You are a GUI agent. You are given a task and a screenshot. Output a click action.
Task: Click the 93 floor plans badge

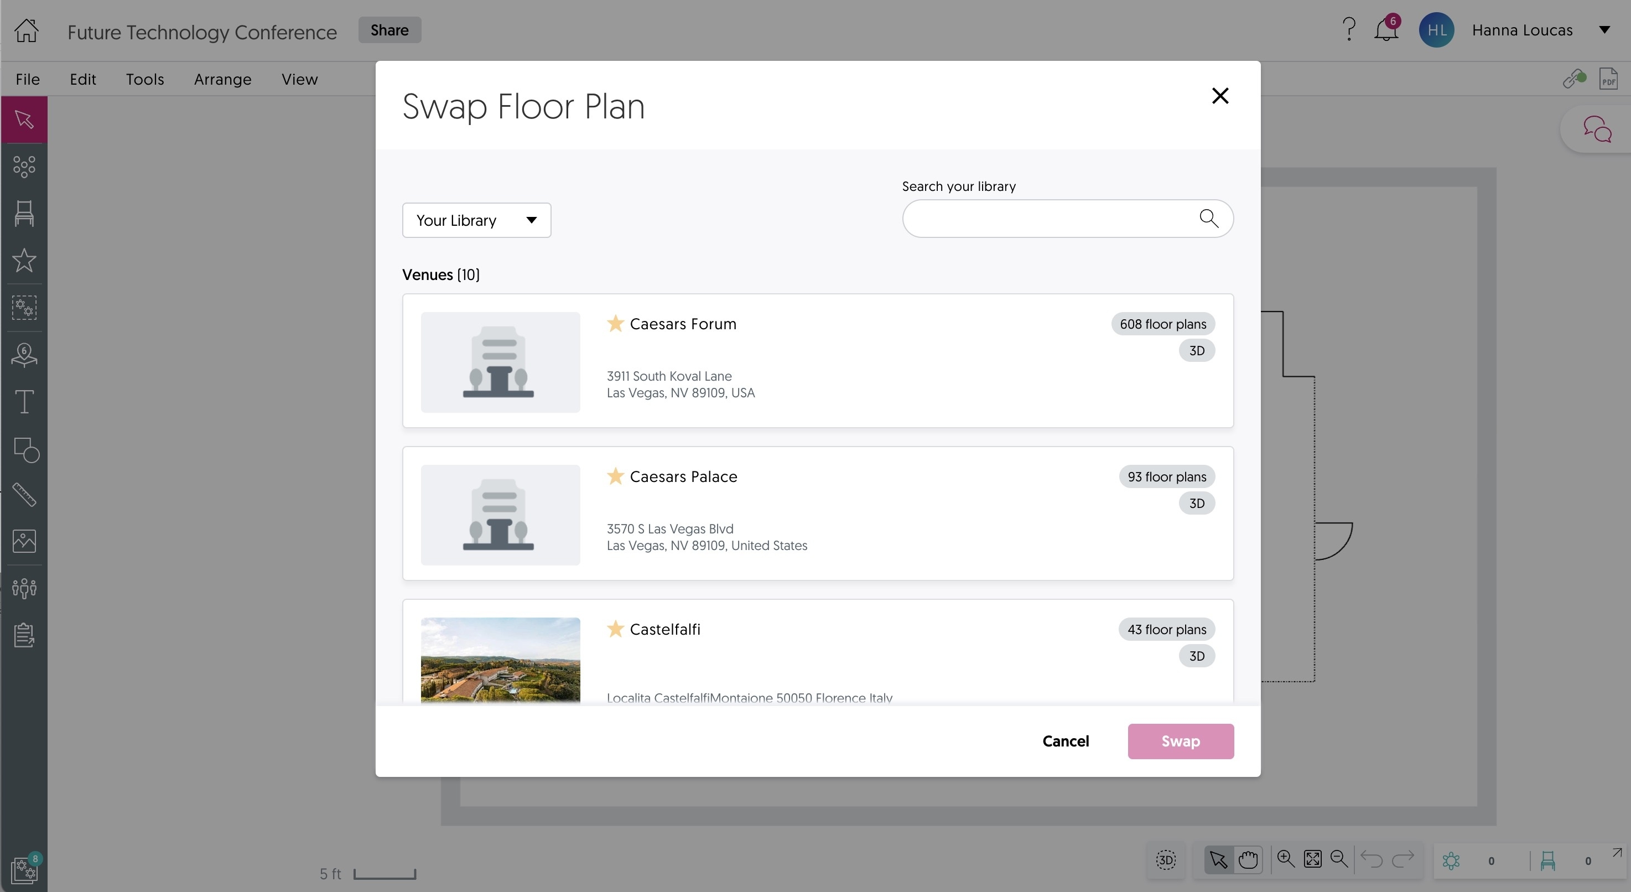tap(1166, 476)
